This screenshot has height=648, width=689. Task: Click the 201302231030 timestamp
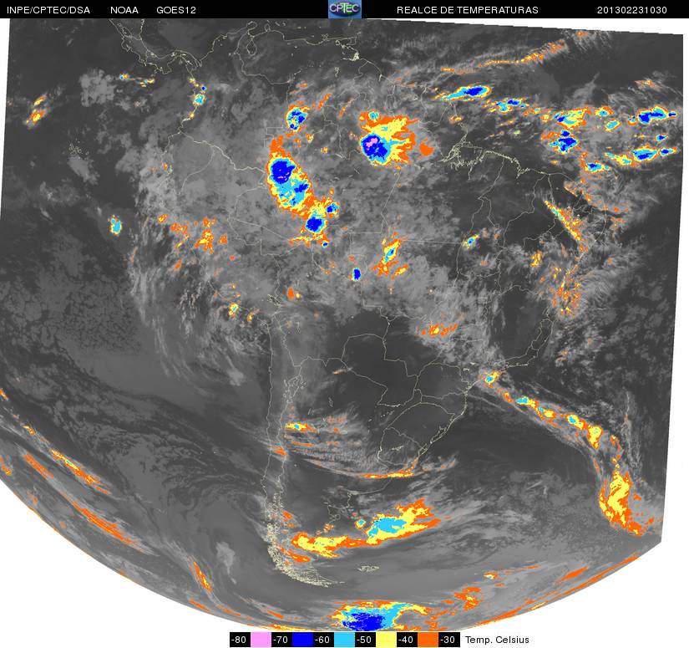click(632, 10)
